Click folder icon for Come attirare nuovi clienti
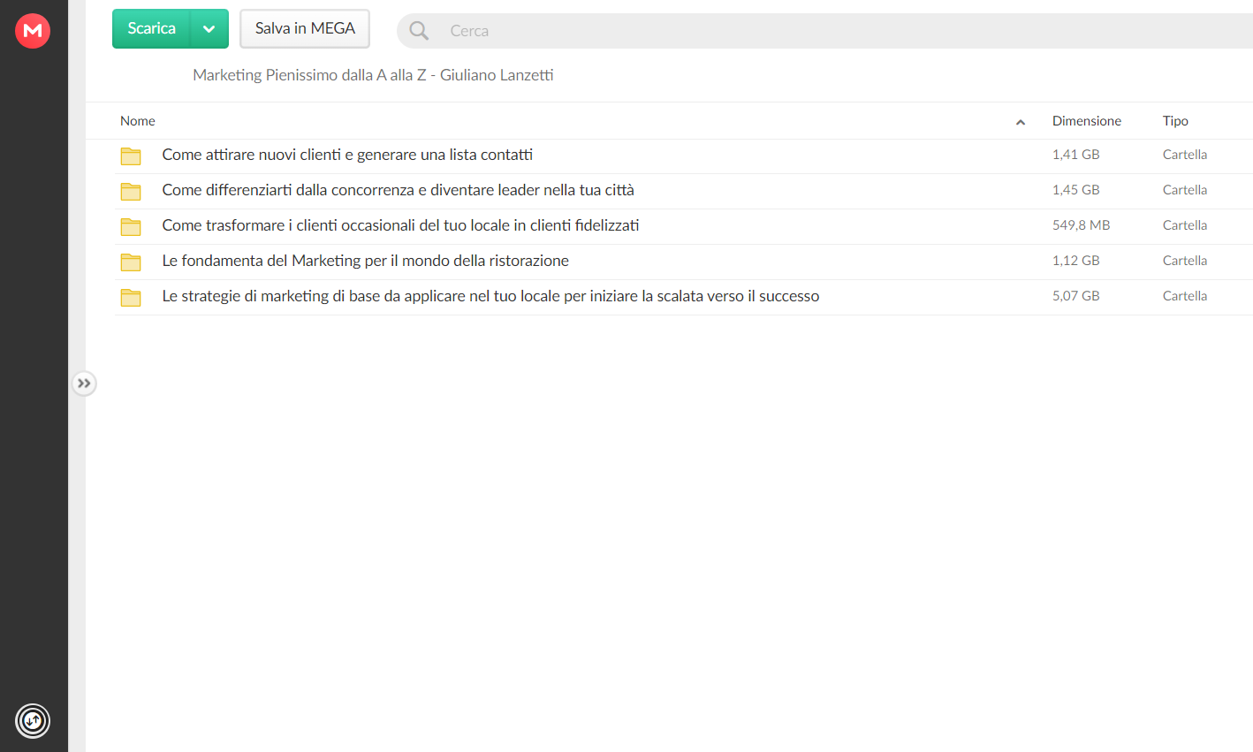The image size is (1253, 752). pyautogui.click(x=131, y=156)
